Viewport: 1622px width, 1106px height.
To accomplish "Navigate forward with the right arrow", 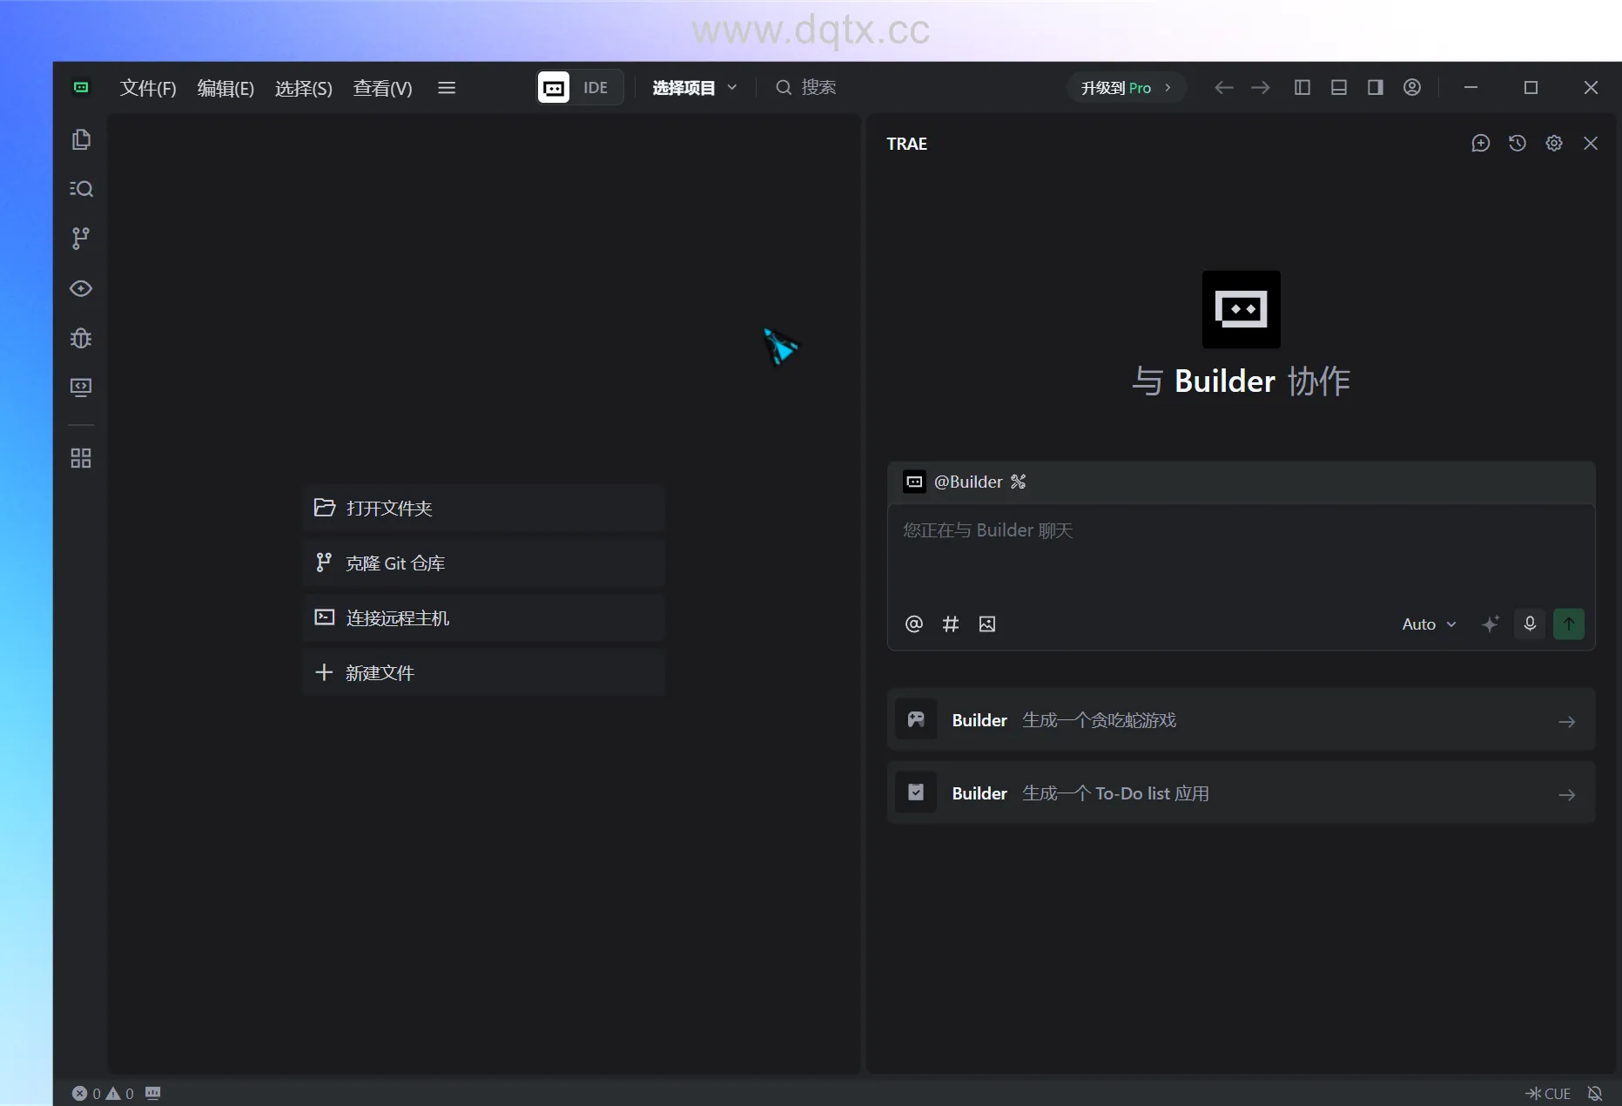I will click(1260, 87).
